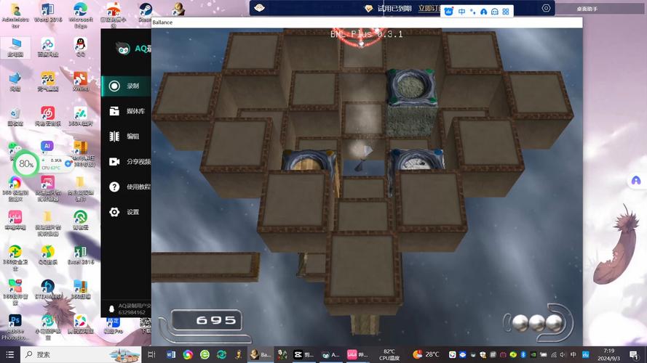The width and height of the screenshot is (647, 363).
Task: Click the blue plus on CPU widget
Action: coord(68,163)
